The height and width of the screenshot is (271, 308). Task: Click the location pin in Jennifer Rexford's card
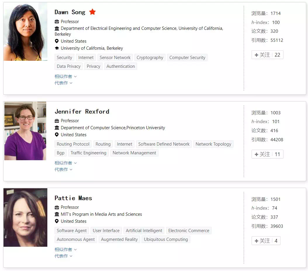(x=57, y=134)
